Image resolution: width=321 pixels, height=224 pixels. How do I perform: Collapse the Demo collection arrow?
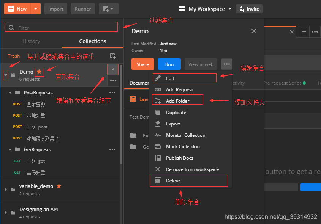6,75
